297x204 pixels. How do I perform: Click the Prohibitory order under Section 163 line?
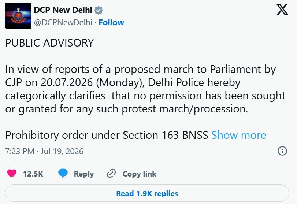[107, 135]
